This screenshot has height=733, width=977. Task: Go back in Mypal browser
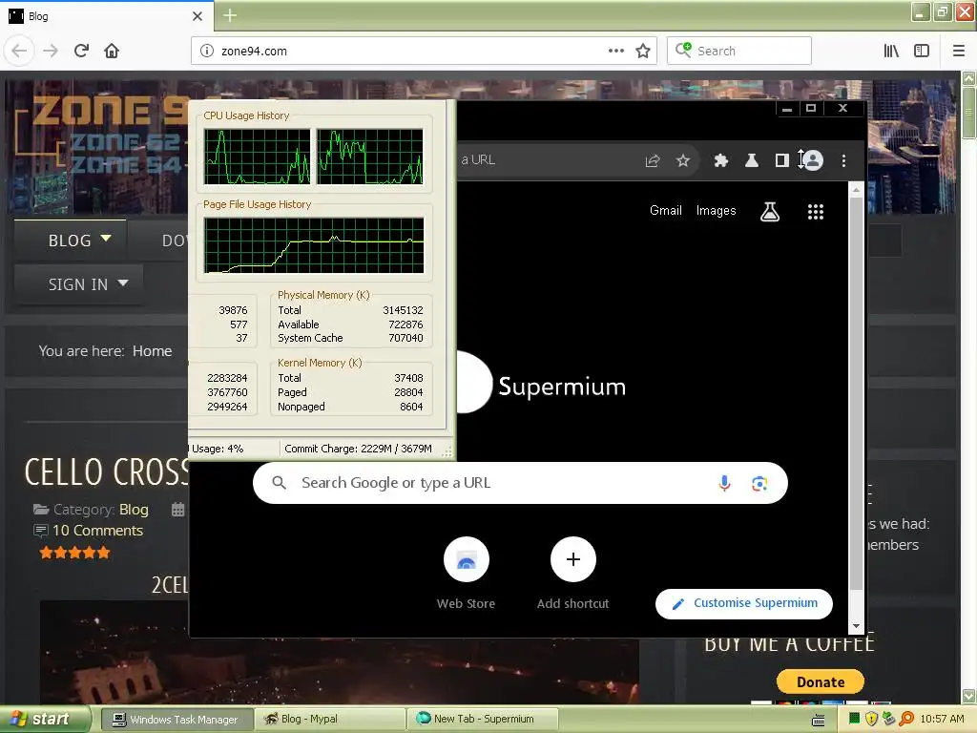click(x=19, y=51)
